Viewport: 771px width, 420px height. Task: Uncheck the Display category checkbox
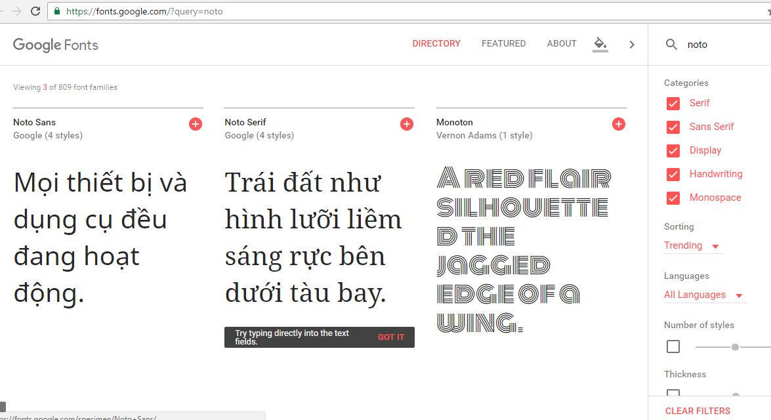click(x=673, y=151)
